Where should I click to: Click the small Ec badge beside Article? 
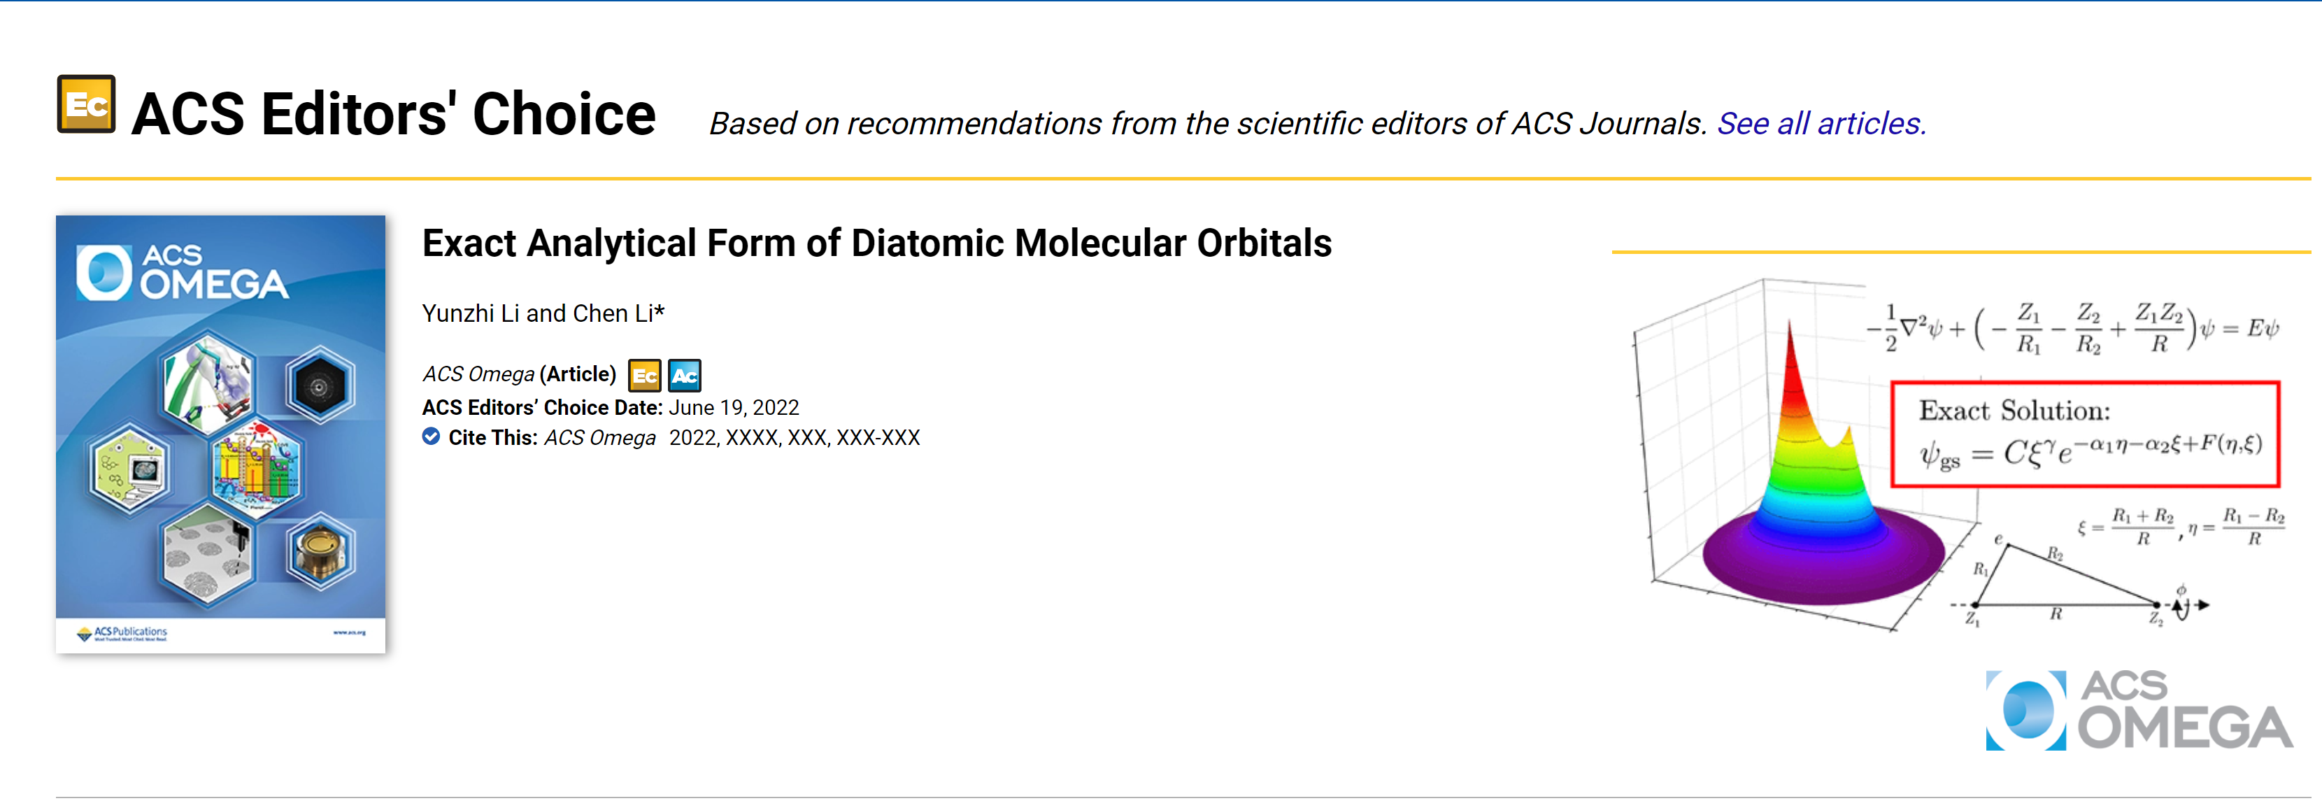point(645,375)
